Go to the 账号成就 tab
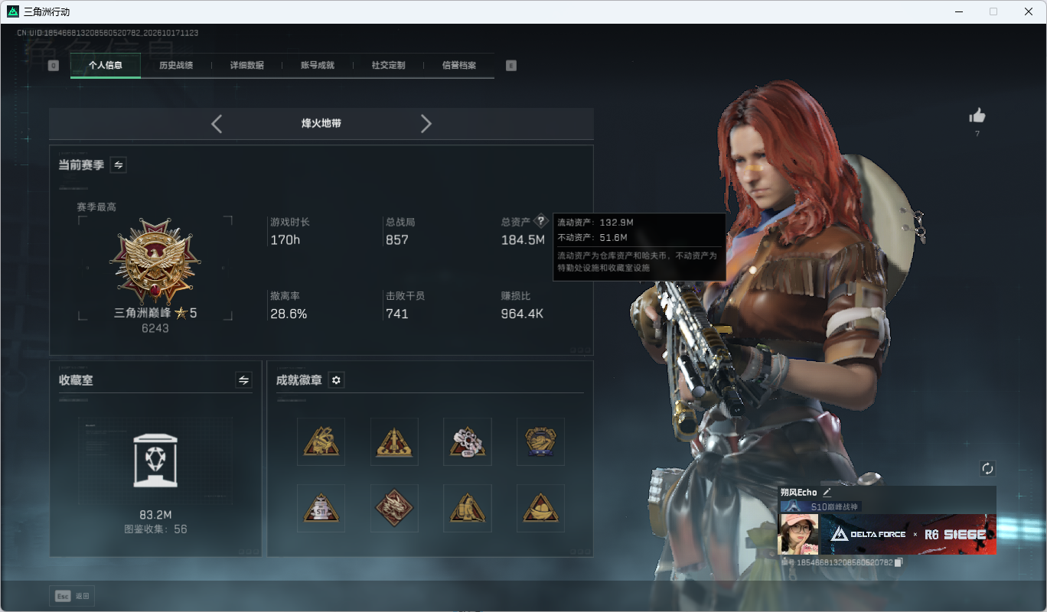1047x612 pixels. click(x=318, y=65)
